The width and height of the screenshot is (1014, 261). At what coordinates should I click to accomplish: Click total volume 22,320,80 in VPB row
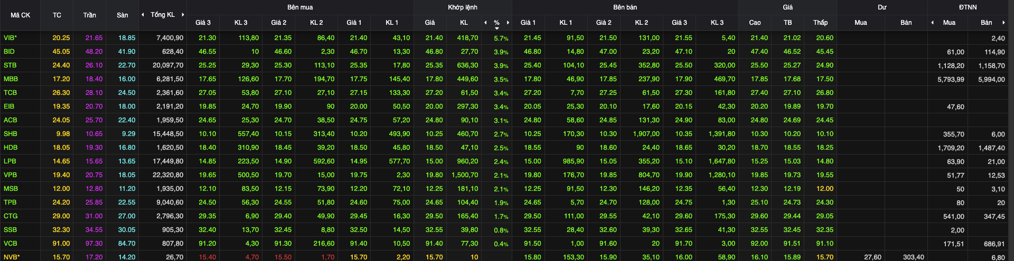168,175
